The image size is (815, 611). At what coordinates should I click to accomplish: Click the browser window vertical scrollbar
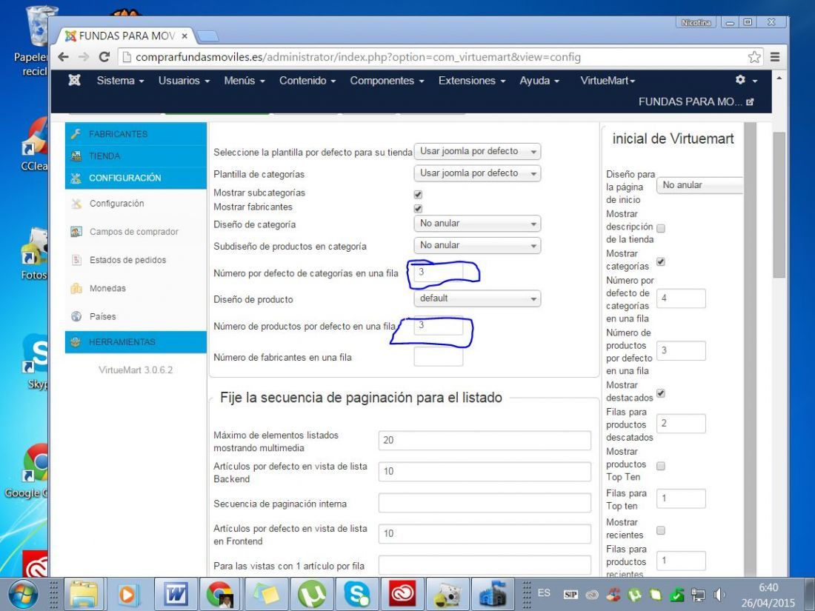click(779, 205)
